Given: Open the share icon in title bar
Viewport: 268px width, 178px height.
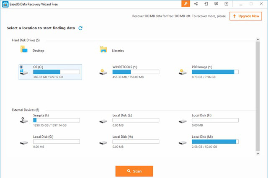Looking at the screenshot, I should pyautogui.click(x=196, y=4).
